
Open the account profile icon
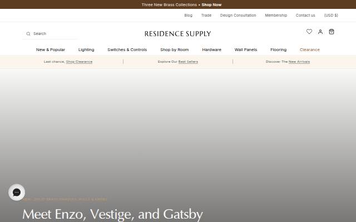[320, 32]
